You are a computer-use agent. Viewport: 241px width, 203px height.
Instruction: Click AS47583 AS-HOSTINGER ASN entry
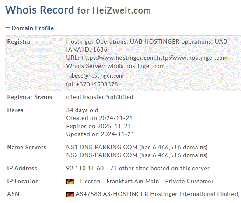tap(157, 194)
